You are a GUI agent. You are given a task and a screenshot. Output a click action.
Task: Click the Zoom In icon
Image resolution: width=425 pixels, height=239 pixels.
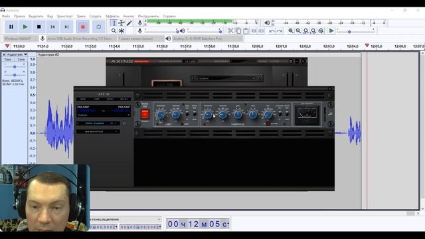point(291,31)
